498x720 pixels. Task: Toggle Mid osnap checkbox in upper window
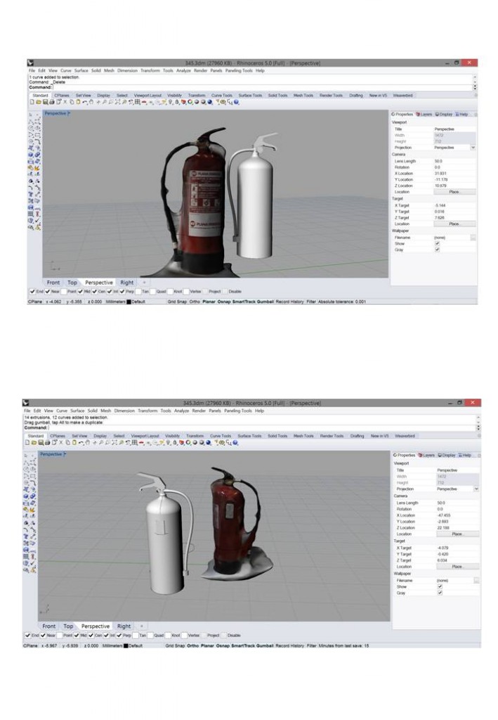coord(80,291)
